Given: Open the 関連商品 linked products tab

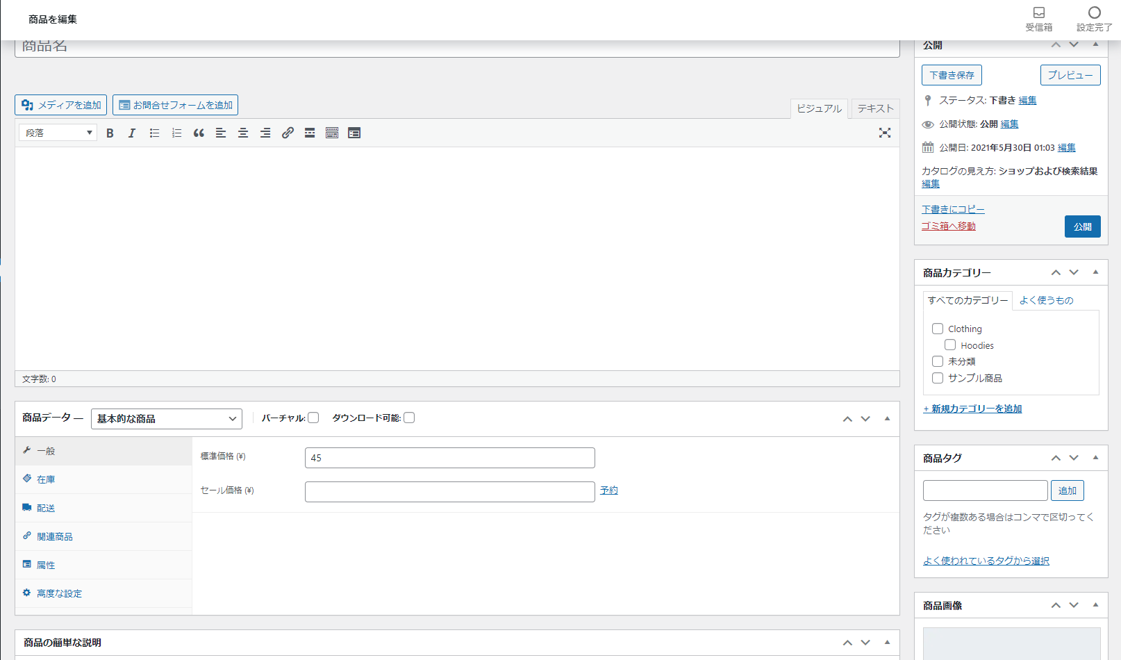Looking at the screenshot, I should tap(103, 536).
